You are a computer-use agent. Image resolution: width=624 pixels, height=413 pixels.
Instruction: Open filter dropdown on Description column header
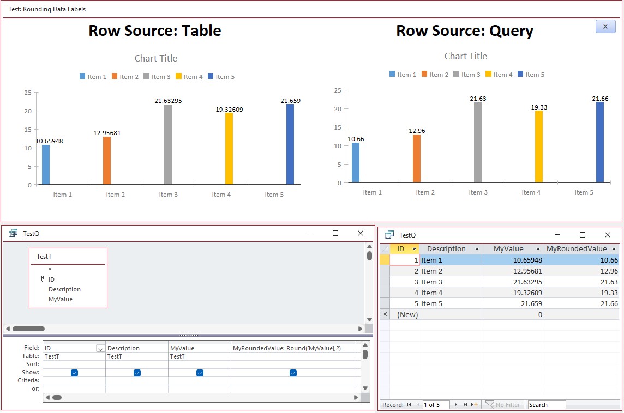[x=477, y=249]
